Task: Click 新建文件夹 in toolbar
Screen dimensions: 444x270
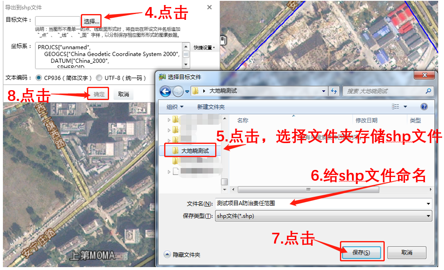Action: [x=211, y=107]
